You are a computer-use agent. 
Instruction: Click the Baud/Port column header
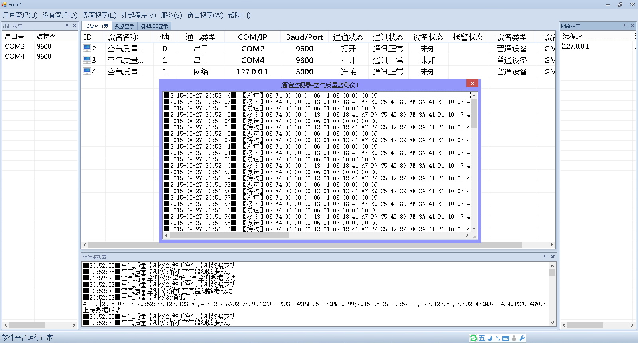[304, 37]
